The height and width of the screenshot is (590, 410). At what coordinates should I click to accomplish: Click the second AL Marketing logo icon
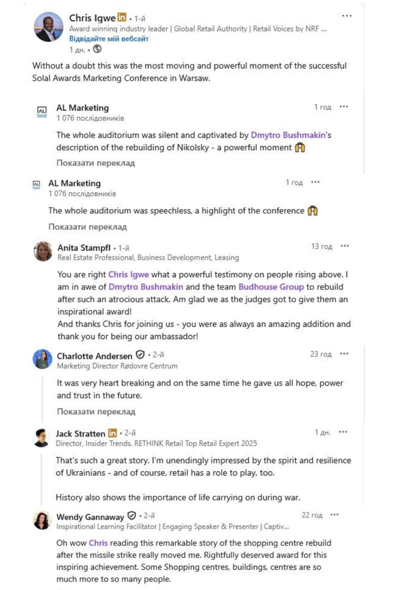(36, 184)
